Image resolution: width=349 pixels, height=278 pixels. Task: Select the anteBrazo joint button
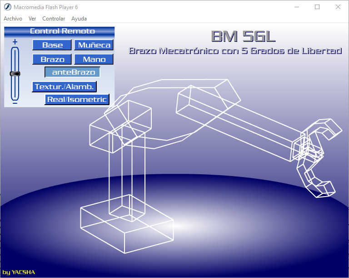click(x=72, y=72)
